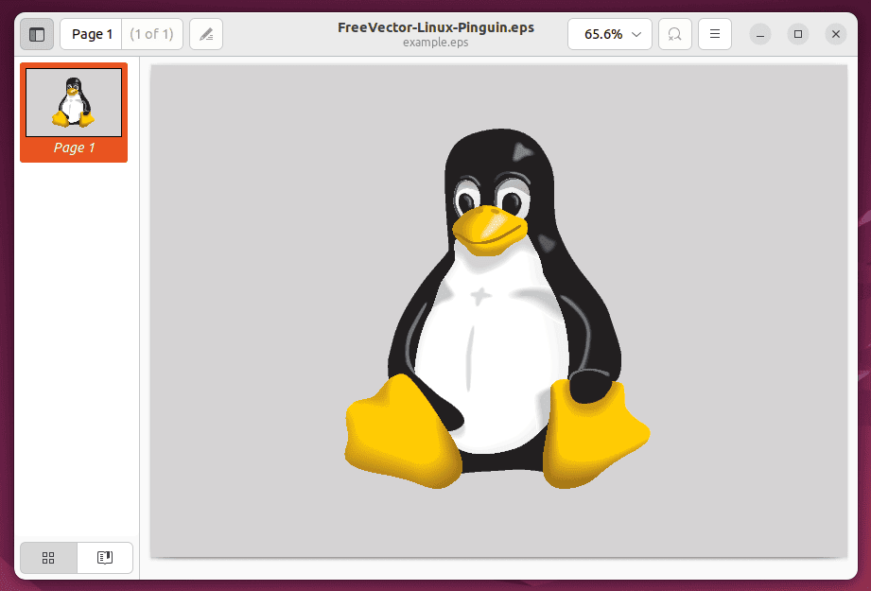Select the thumbnails grid icon in sidebar footer

(48, 558)
